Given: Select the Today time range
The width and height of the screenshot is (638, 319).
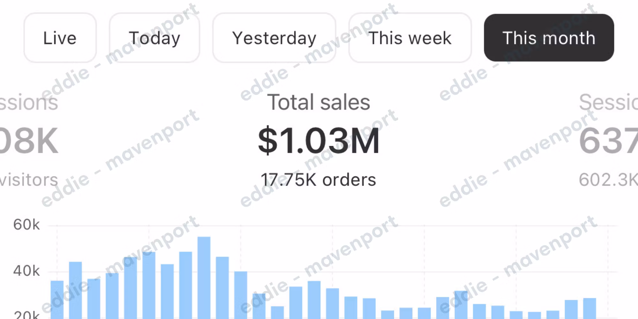Looking at the screenshot, I should (154, 38).
